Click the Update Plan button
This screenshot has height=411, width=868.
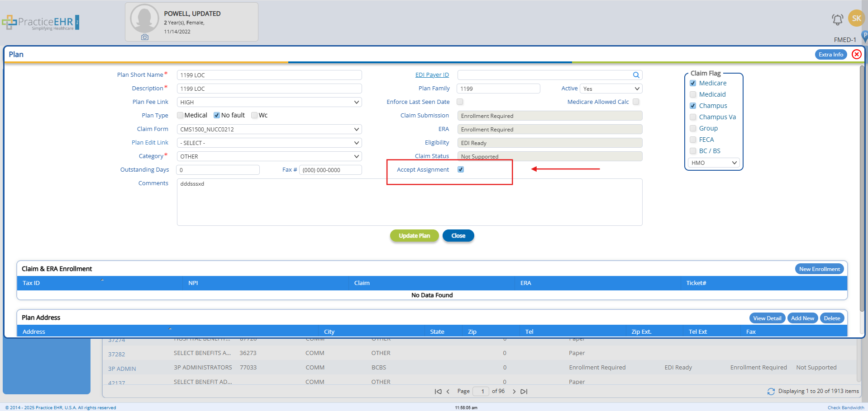(x=414, y=236)
